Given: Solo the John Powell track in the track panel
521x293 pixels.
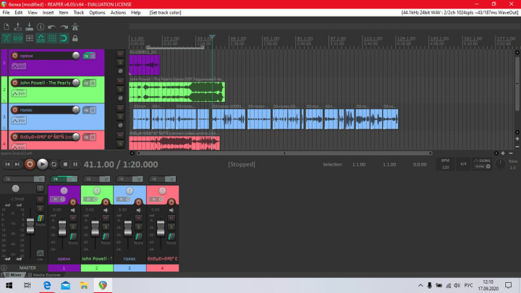Looking at the screenshot, I should pos(120,90).
